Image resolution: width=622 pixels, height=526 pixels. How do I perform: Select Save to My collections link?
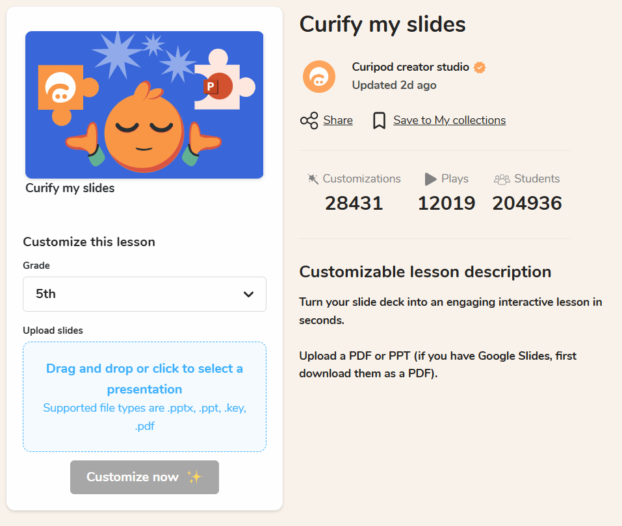[449, 120]
